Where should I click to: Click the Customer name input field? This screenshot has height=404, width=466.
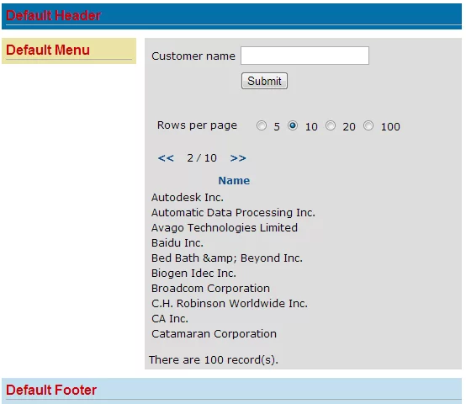pyautogui.click(x=304, y=56)
